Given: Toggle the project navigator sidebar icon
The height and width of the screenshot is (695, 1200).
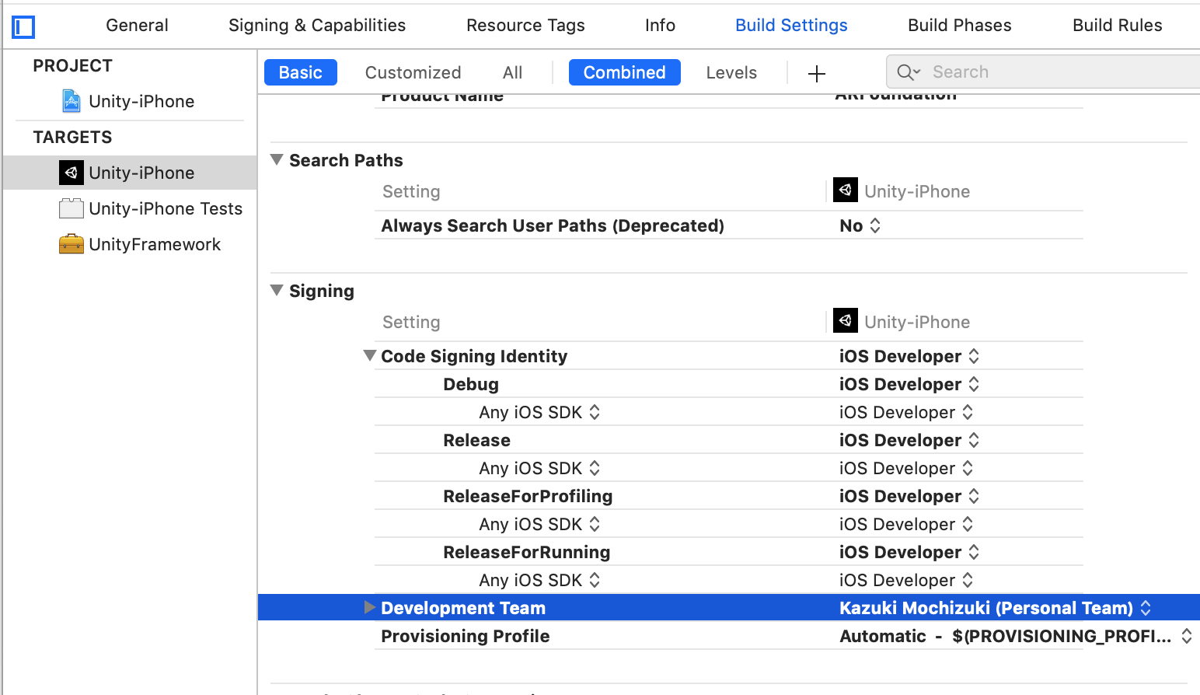Looking at the screenshot, I should 23,27.
